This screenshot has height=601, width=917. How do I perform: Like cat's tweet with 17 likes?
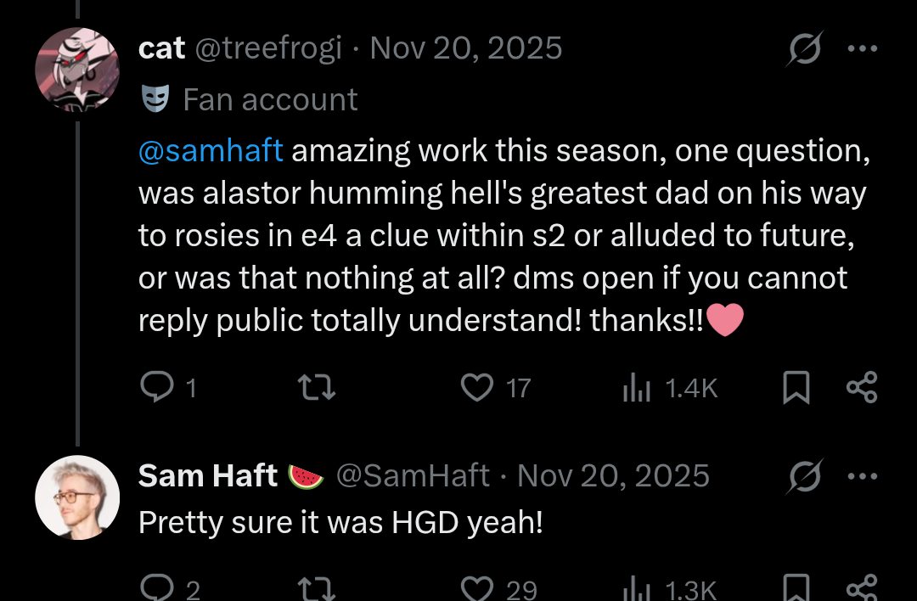(477, 388)
